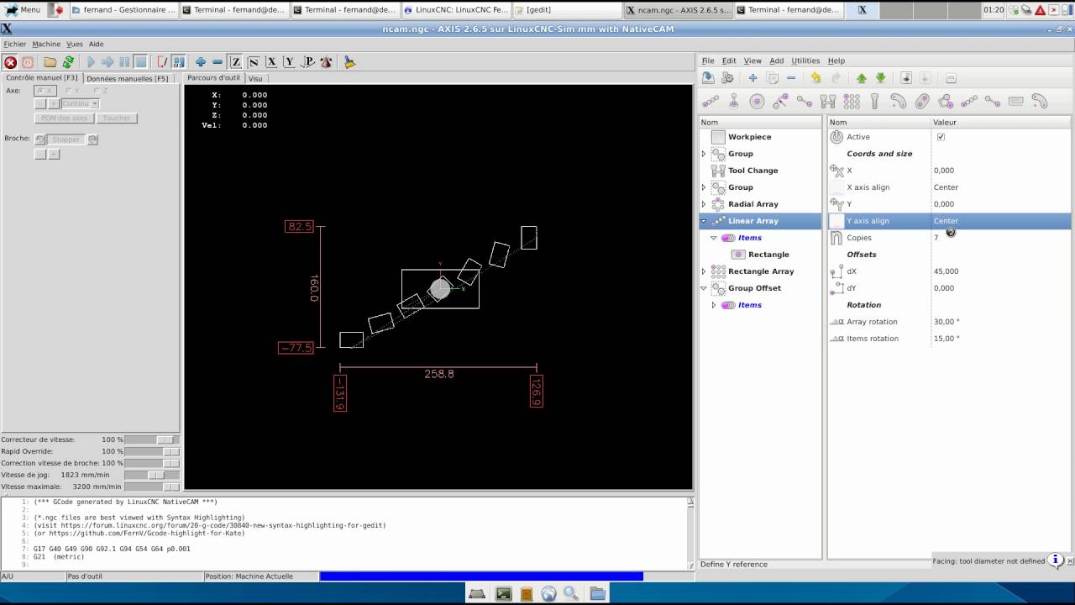Toggle rotate view mode cone icon
This screenshot has width=1075, height=605.
pos(326,62)
